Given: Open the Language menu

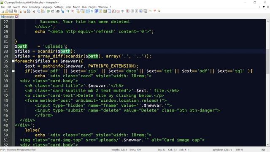Looking at the screenshot, I should pos(47,7).
